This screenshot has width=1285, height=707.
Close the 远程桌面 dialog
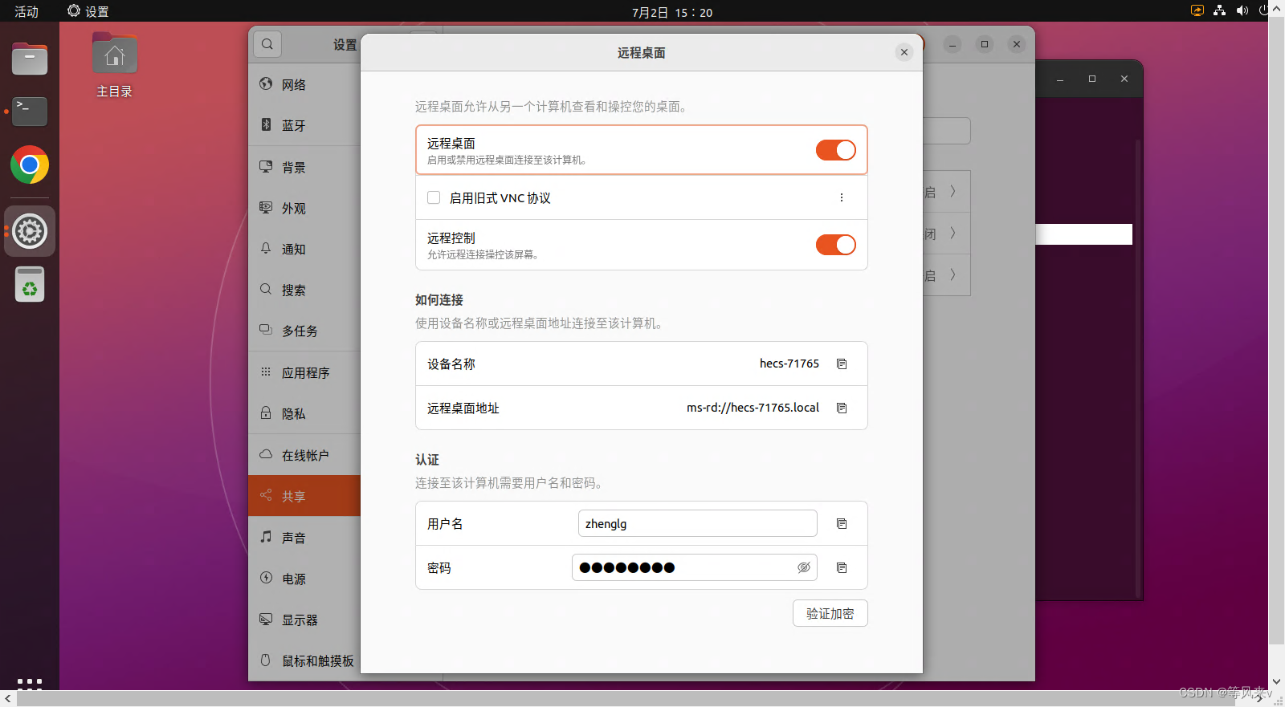coord(904,52)
